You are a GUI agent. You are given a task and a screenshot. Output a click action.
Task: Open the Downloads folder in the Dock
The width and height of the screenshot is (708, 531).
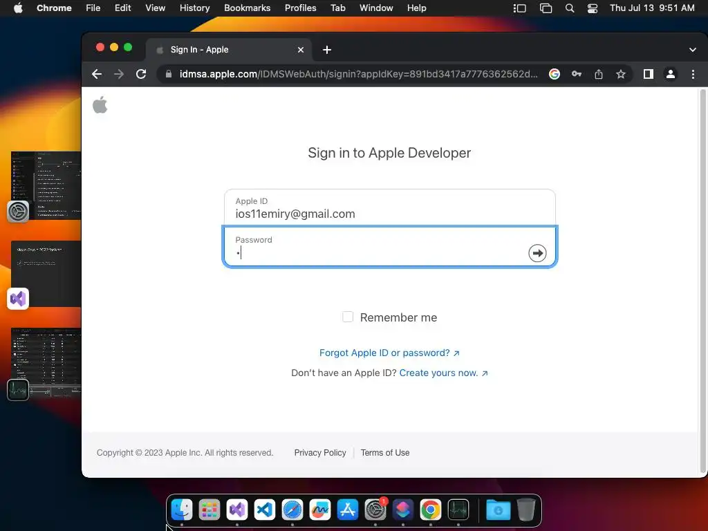[x=498, y=510]
